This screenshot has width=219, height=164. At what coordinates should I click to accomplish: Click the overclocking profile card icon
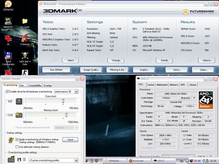pos(11,159)
